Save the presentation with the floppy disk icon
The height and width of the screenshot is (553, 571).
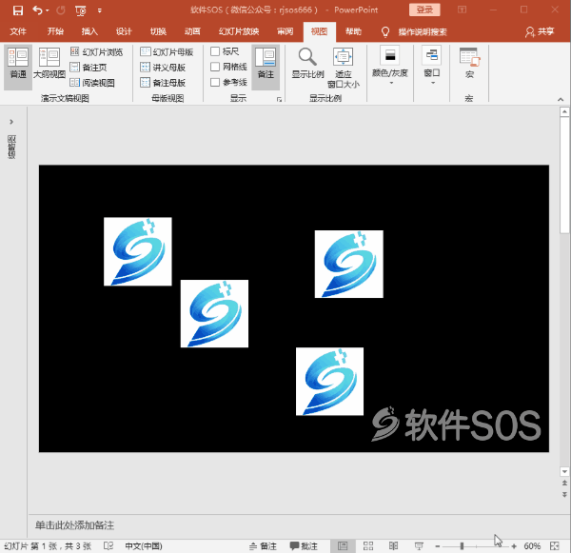pyautogui.click(x=17, y=10)
